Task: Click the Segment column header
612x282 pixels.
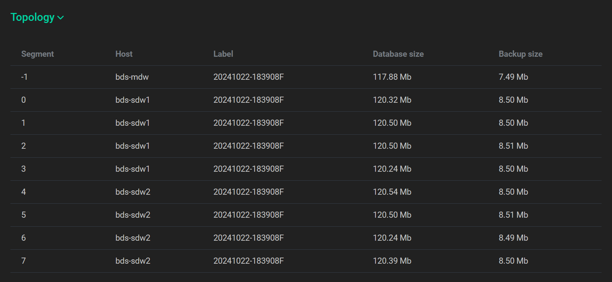Action: click(x=37, y=54)
